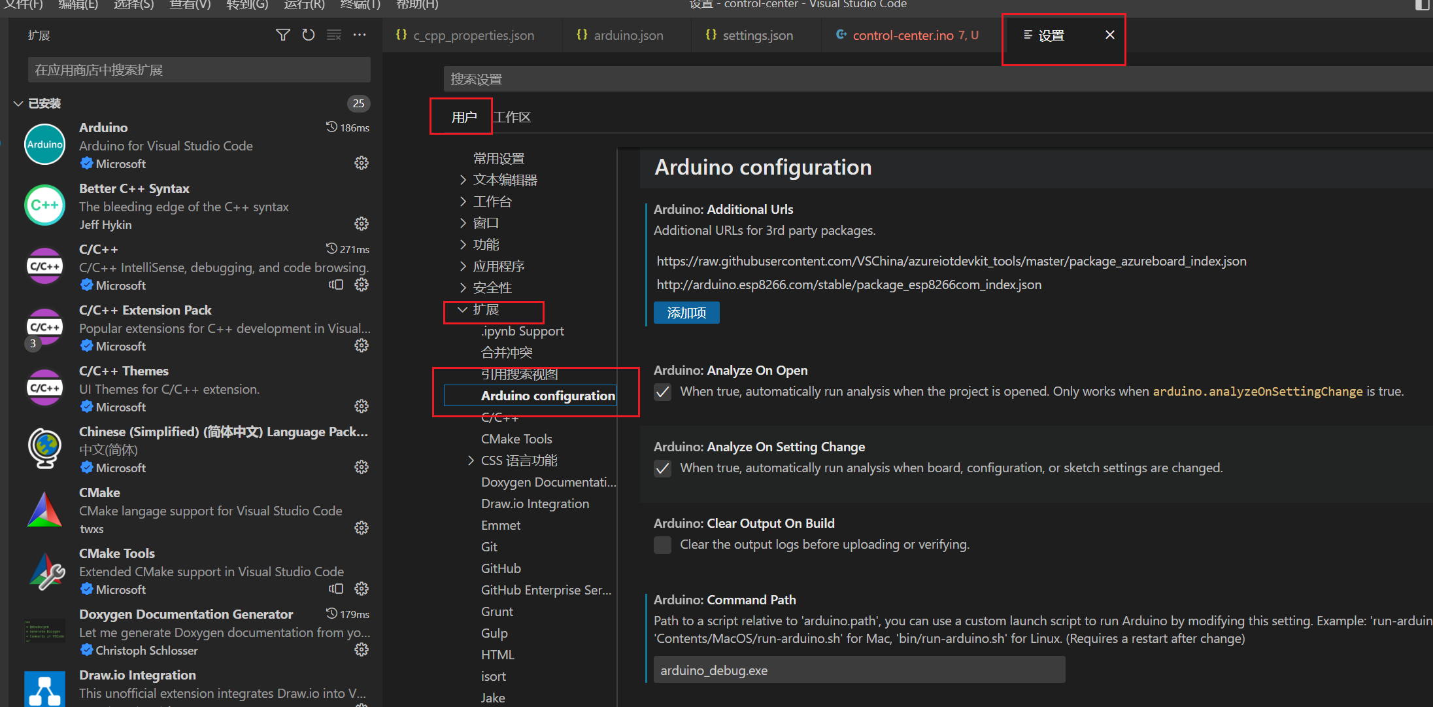This screenshot has width=1433, height=707.
Task: Toggle Analyze On Setting Change checkbox
Action: pyautogui.click(x=662, y=468)
